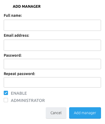
Task: Click the Repeat password field
Action: pyautogui.click(x=52, y=82)
